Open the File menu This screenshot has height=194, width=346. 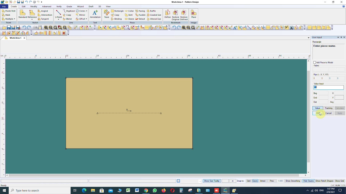(4, 6)
